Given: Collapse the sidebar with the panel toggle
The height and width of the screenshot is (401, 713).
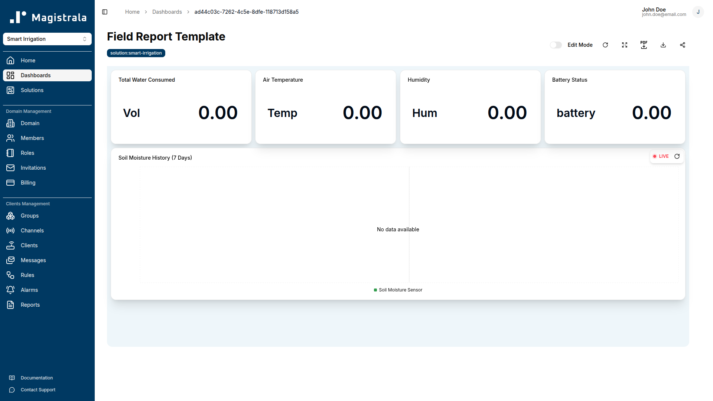Looking at the screenshot, I should click(104, 12).
